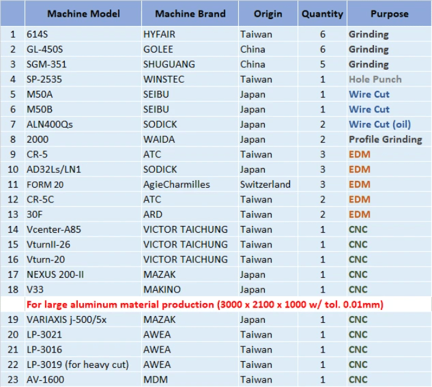
Task: Select the Vturn-20 model cell
Action: 83,259
